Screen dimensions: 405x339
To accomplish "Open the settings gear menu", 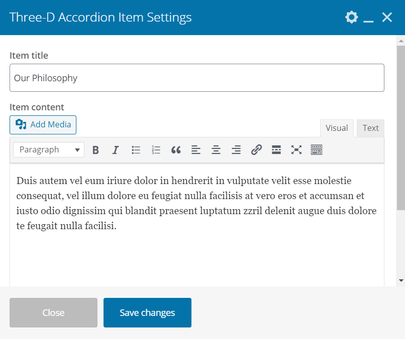I will coord(351,18).
